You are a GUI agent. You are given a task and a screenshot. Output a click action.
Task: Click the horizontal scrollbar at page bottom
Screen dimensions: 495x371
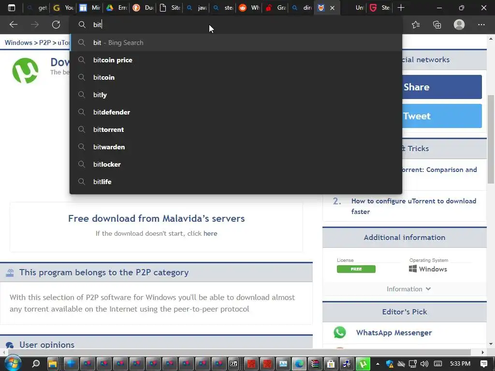pyautogui.click(x=239, y=352)
